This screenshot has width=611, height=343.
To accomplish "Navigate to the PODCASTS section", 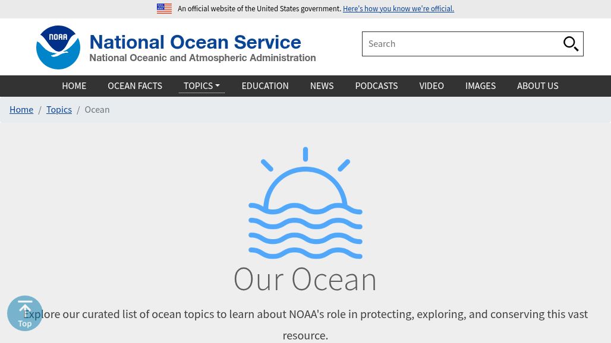I will tap(376, 85).
